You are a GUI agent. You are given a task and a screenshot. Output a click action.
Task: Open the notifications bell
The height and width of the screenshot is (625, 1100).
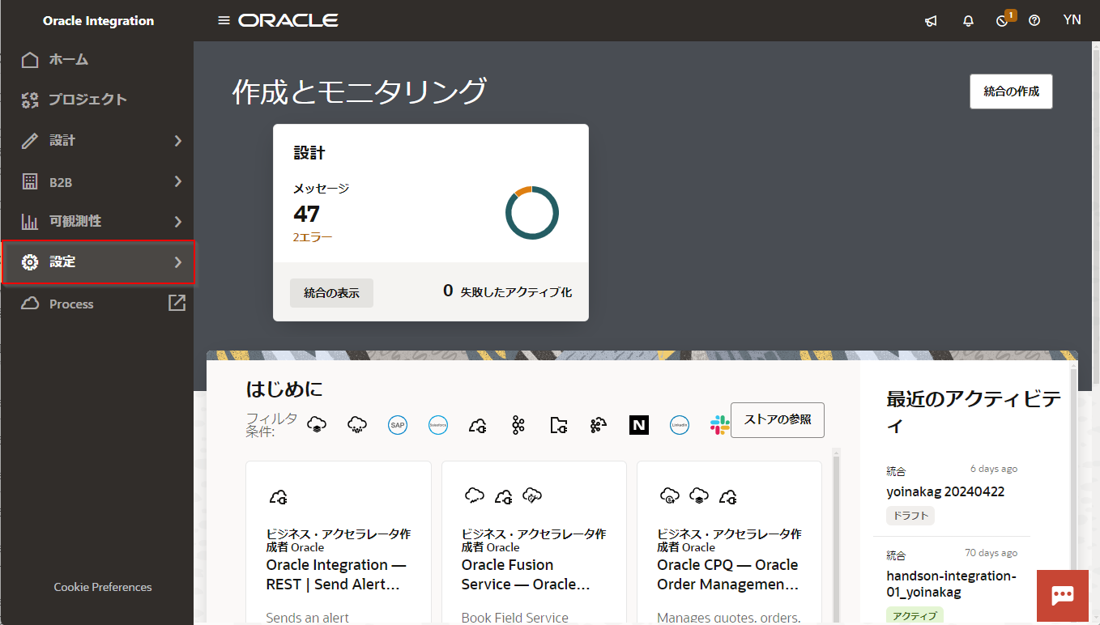coord(968,21)
